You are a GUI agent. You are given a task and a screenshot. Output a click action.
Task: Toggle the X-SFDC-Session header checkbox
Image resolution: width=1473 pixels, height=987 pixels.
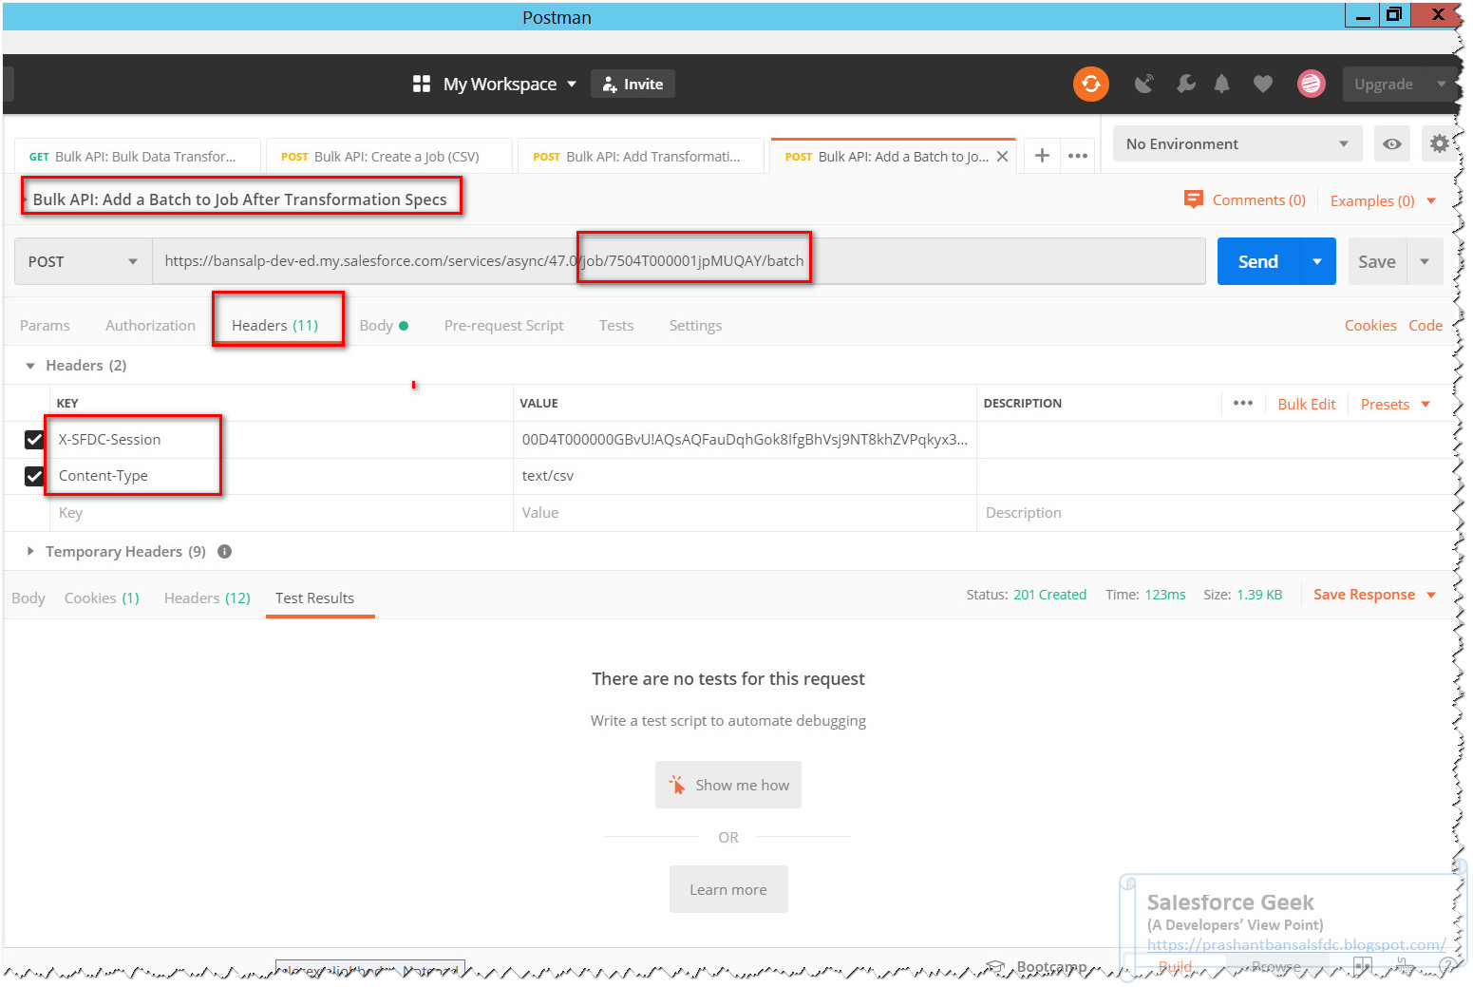[x=34, y=439]
